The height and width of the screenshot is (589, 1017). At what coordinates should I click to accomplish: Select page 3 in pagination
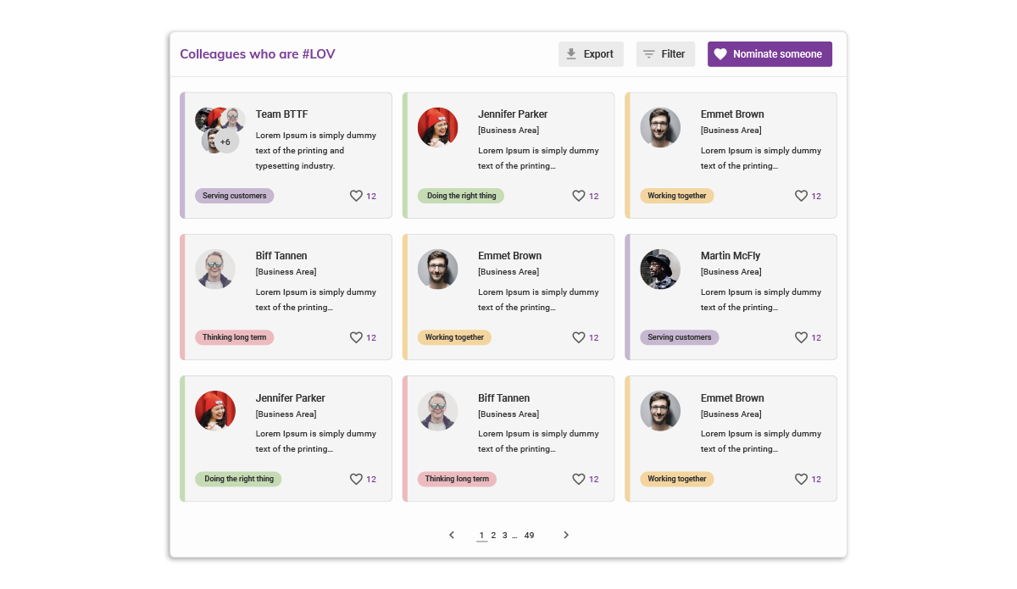pyautogui.click(x=504, y=535)
